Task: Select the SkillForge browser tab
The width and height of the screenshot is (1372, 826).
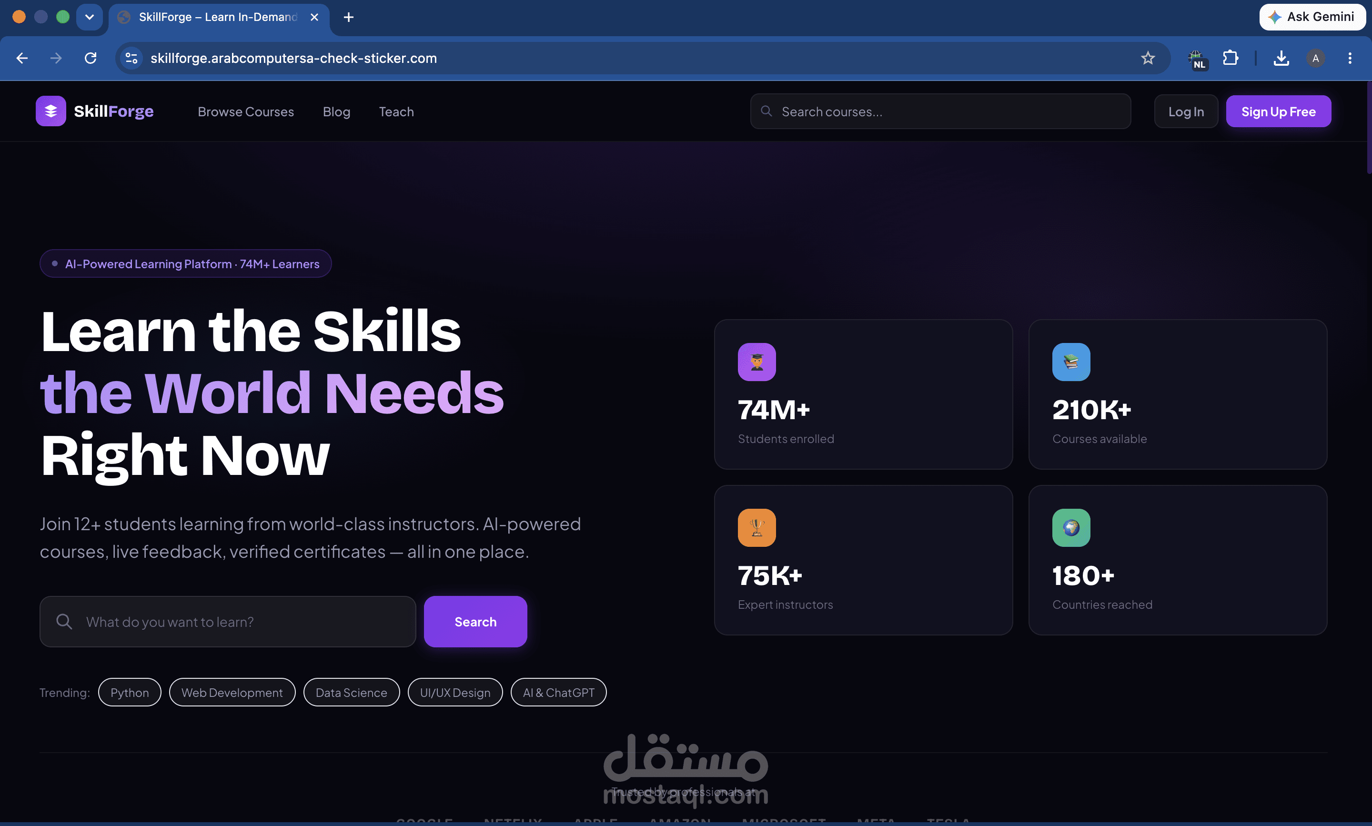Action: [x=219, y=19]
